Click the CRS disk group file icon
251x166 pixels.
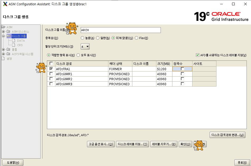14,45
